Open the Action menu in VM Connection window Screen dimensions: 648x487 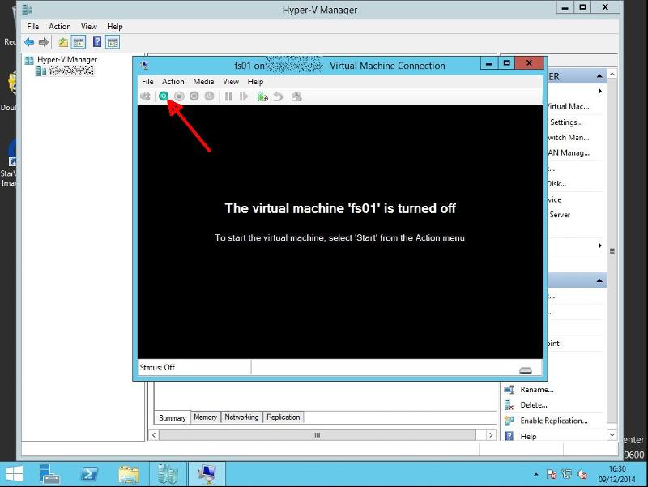pyautogui.click(x=173, y=82)
